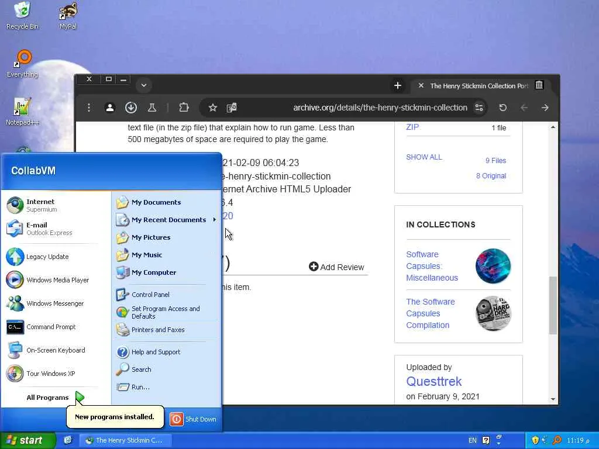Click the page scrollbar down arrow
Viewport: 599px width, 449px height.
553,399
